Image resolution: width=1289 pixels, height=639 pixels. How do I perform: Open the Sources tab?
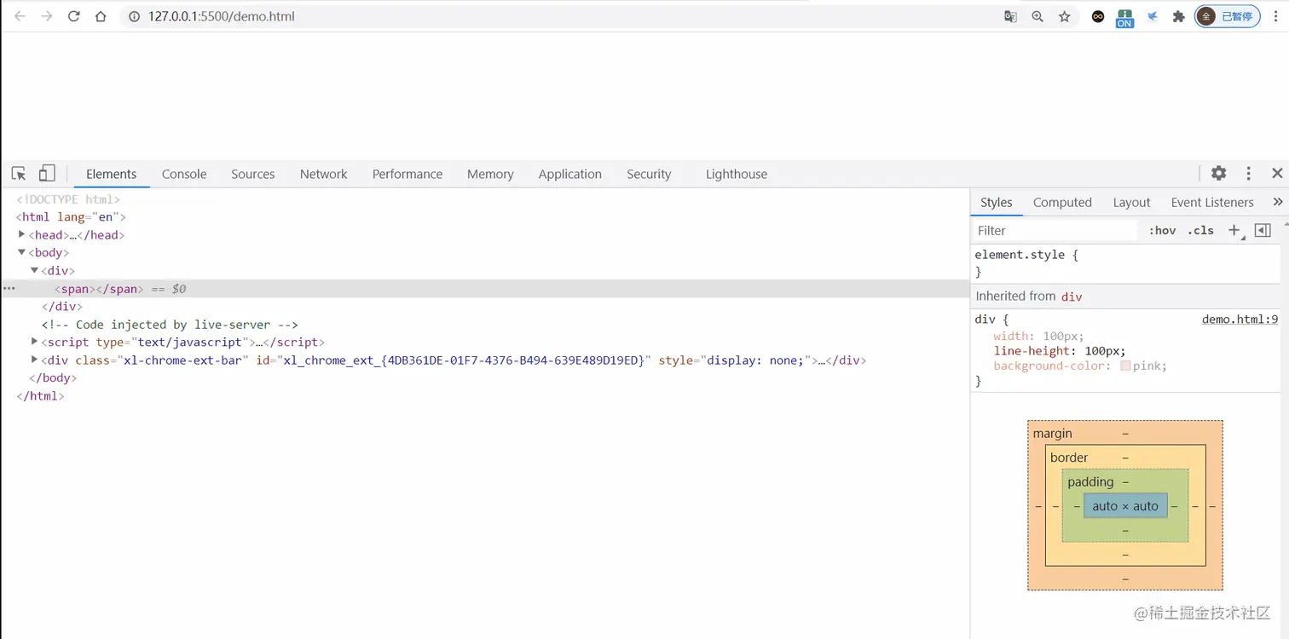[x=253, y=174]
